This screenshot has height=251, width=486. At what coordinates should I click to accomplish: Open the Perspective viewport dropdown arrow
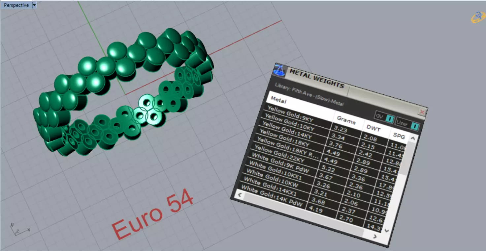tap(34, 5)
